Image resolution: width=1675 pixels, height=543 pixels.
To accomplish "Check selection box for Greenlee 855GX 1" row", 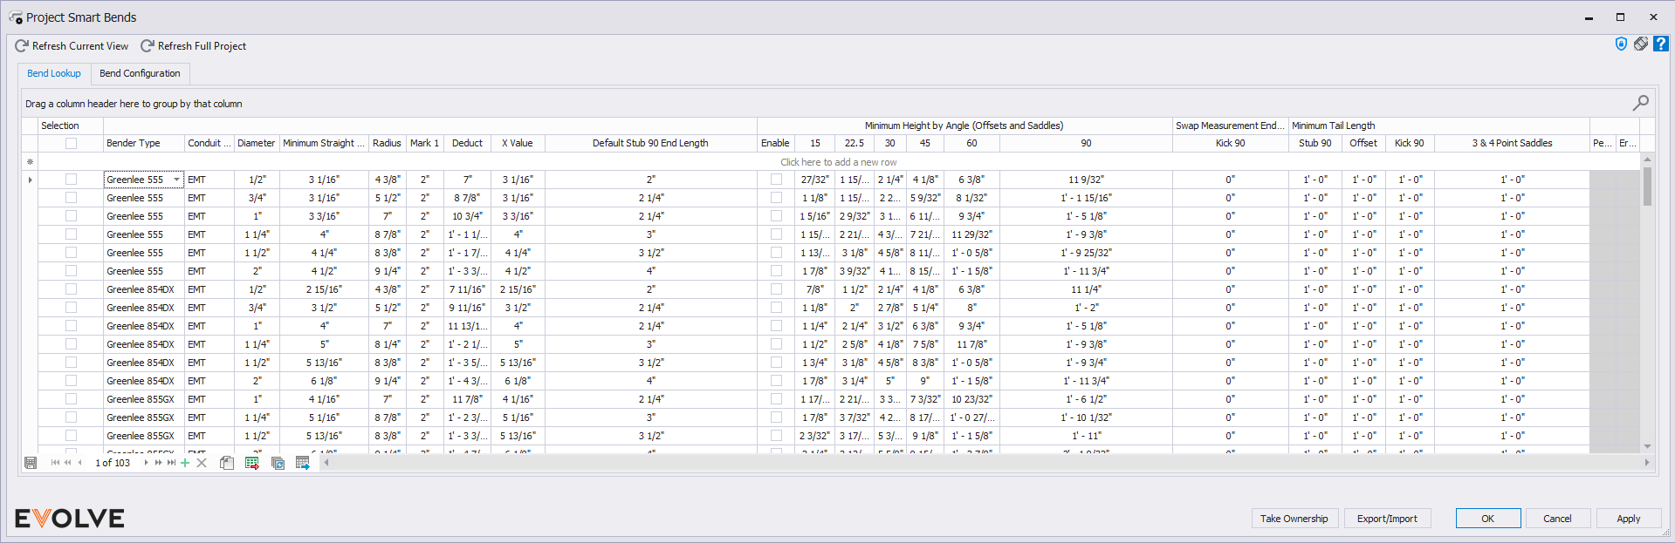I will (71, 399).
